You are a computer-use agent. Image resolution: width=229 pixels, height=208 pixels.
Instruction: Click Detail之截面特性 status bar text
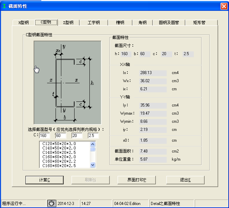click(x=165, y=204)
